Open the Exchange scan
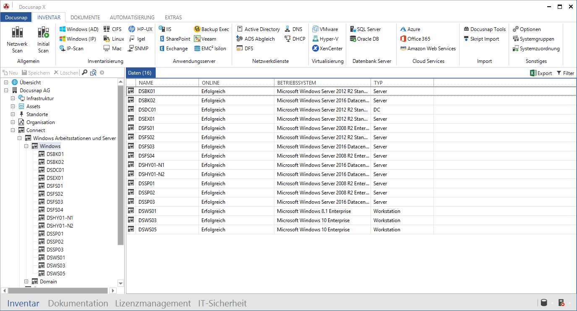Screen dimensions: 577x311 click(174, 49)
